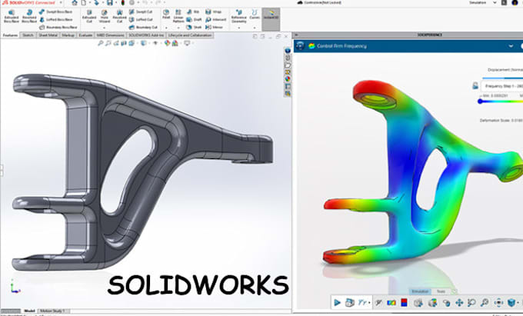
Task: Click the New document icon
Action: click(83, 2)
